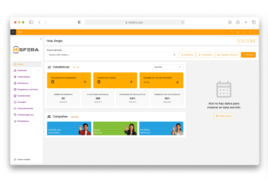Viewport: 268px width, 191px height.
Task: Go to Cuestionarios in sidebar
Action: (23, 95)
